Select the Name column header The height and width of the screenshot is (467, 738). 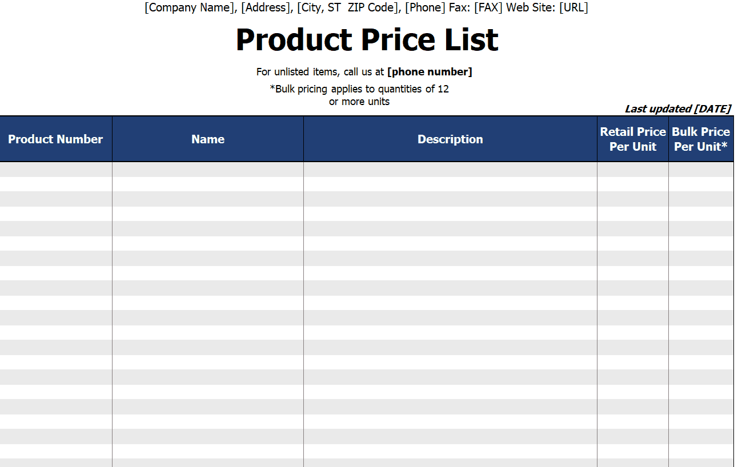(x=208, y=139)
